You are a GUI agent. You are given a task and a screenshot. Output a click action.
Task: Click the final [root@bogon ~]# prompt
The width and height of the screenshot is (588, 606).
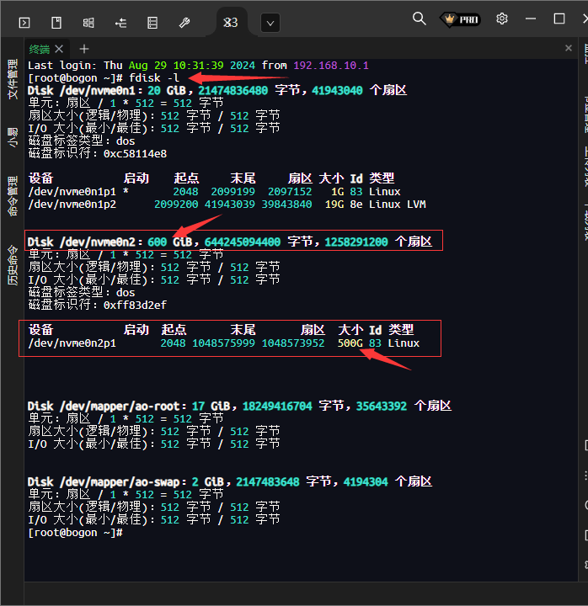tap(76, 532)
